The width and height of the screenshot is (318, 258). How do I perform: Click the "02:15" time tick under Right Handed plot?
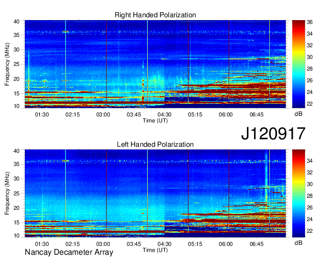tap(72, 115)
